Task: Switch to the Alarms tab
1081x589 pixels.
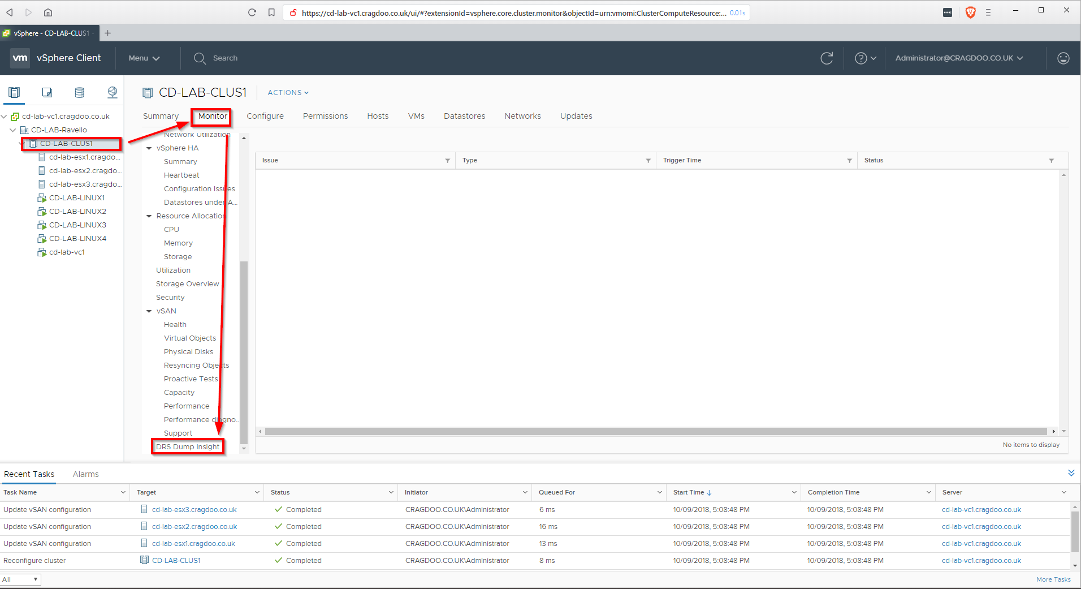Action: click(x=85, y=474)
